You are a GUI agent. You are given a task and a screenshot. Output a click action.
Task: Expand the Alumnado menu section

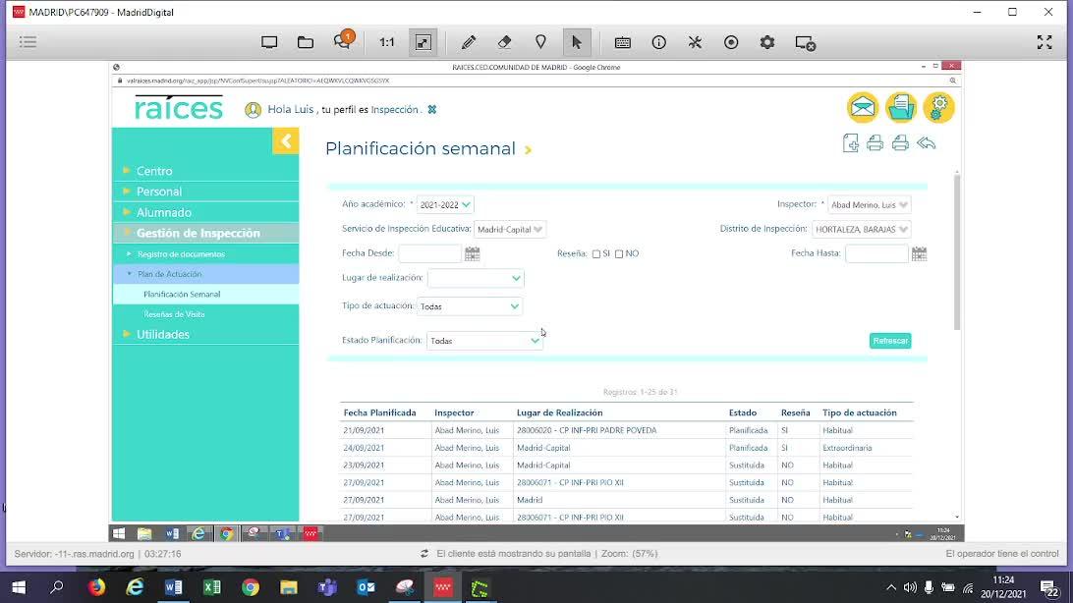click(x=164, y=212)
